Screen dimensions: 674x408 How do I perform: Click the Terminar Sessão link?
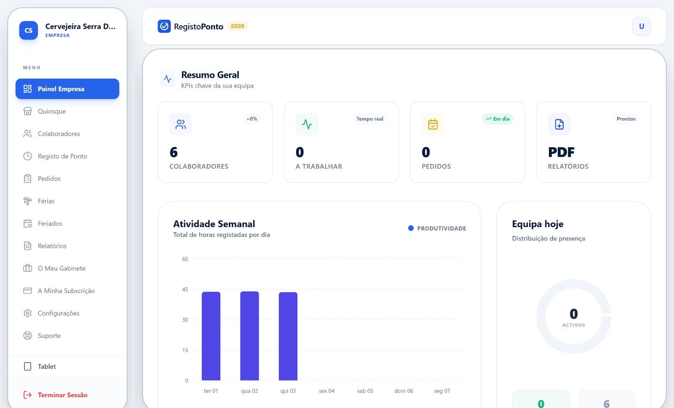pos(63,395)
